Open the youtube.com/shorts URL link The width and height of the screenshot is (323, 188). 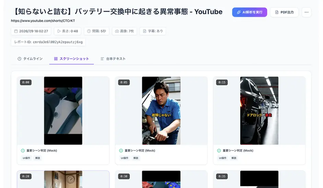[x=43, y=21]
